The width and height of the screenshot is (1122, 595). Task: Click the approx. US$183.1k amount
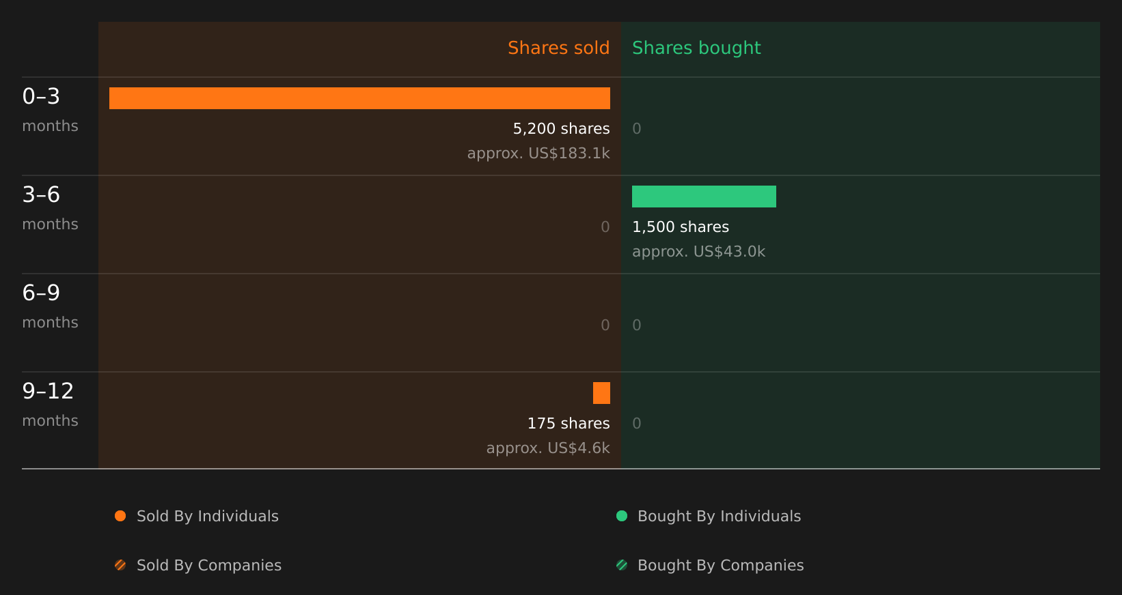coord(538,154)
